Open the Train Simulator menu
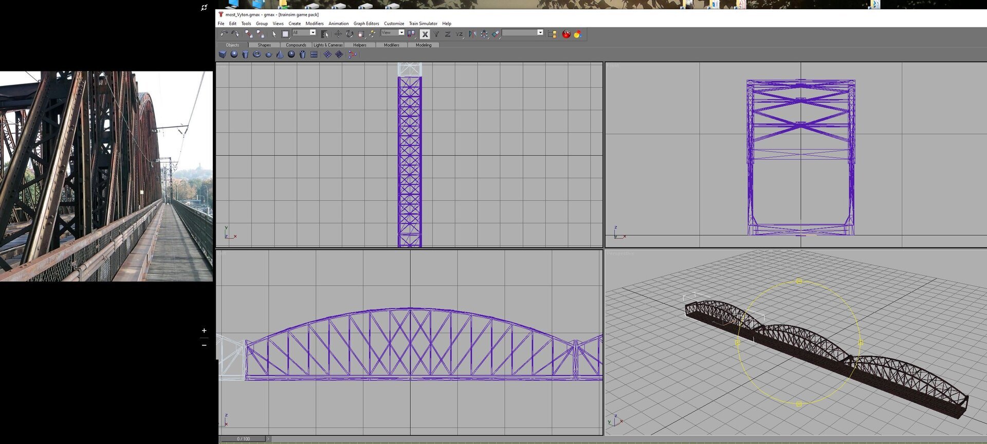987x444 pixels. [x=423, y=24]
